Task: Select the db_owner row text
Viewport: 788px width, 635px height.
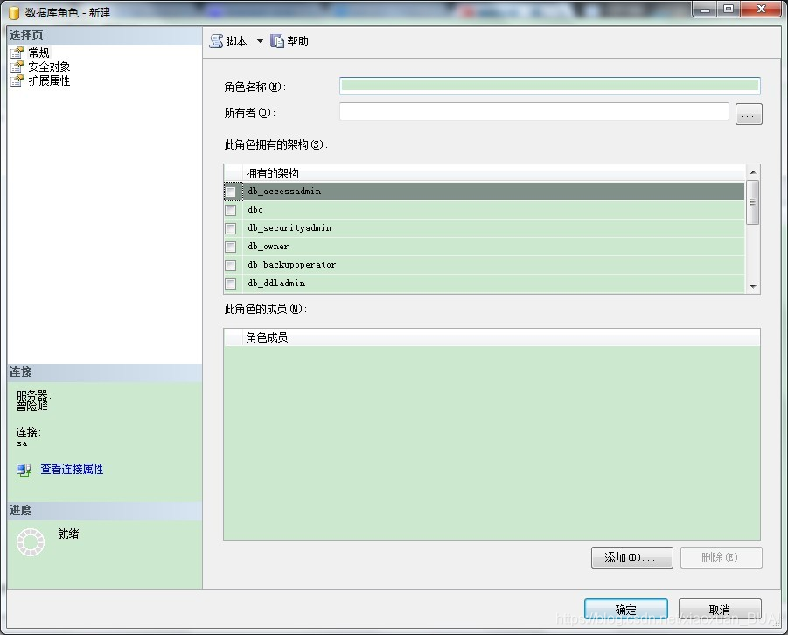Action: point(268,247)
